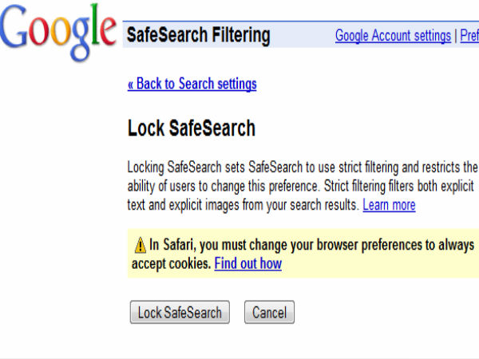Click the strict filtering description paragraph
The width and height of the screenshot is (479, 359).
[x=303, y=186]
